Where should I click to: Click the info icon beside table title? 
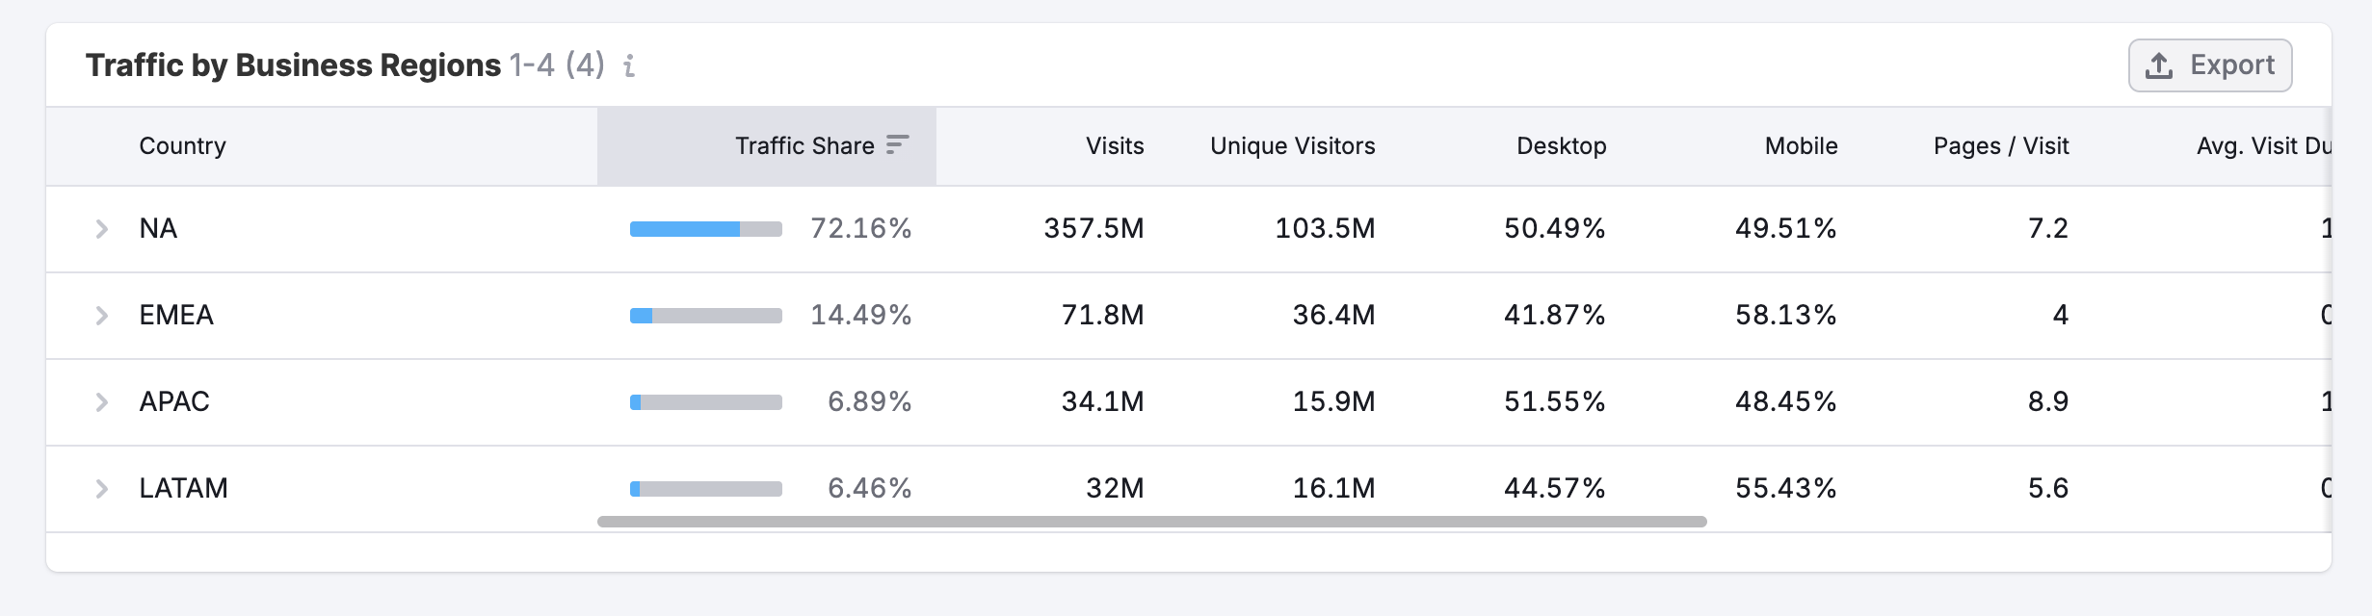[x=629, y=65]
